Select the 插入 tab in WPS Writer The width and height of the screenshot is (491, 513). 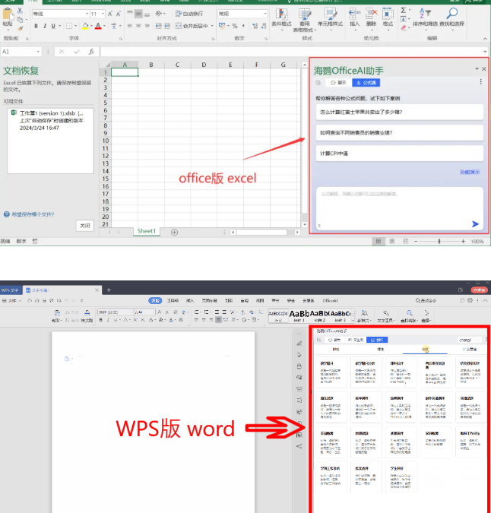190,300
